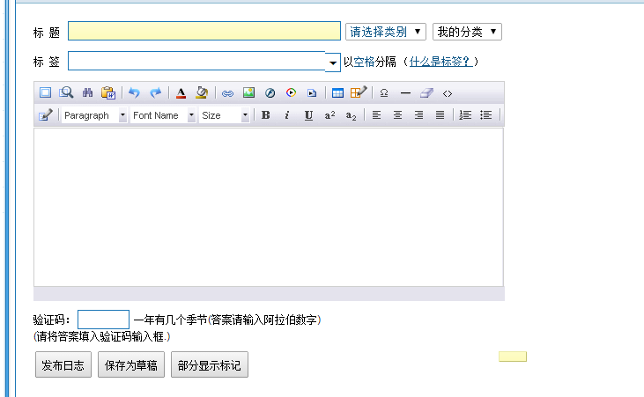The height and width of the screenshot is (397, 644).
Task: Insert special character omega symbol
Action: [384, 93]
